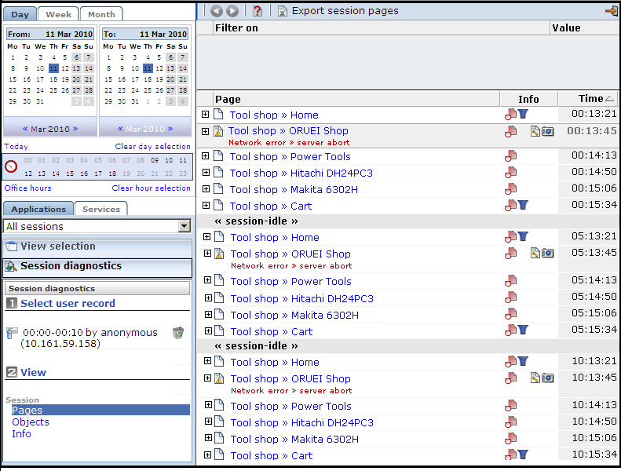
Task: Expand the 00:13:21 Tool shop Home row
Action: coord(205,115)
